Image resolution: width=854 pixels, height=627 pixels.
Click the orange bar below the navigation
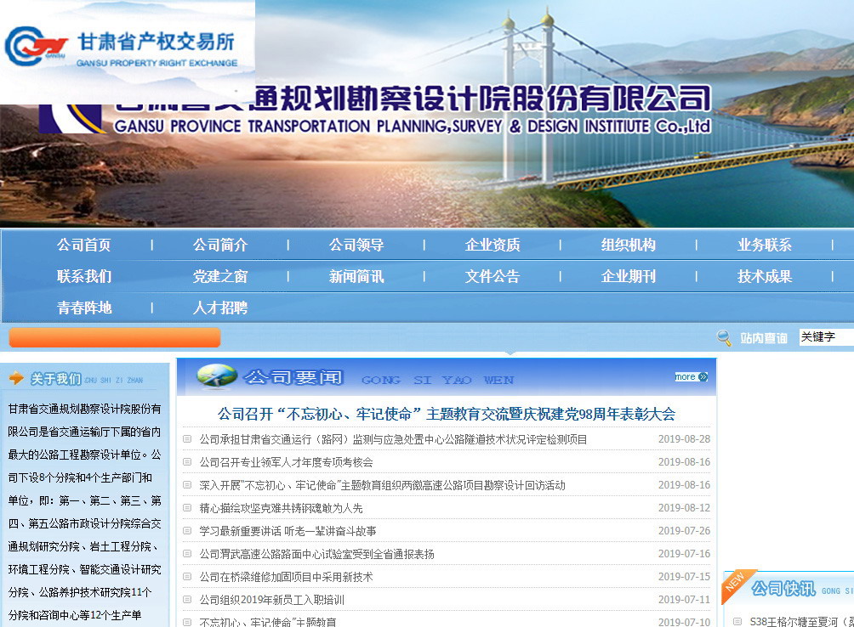click(x=114, y=337)
